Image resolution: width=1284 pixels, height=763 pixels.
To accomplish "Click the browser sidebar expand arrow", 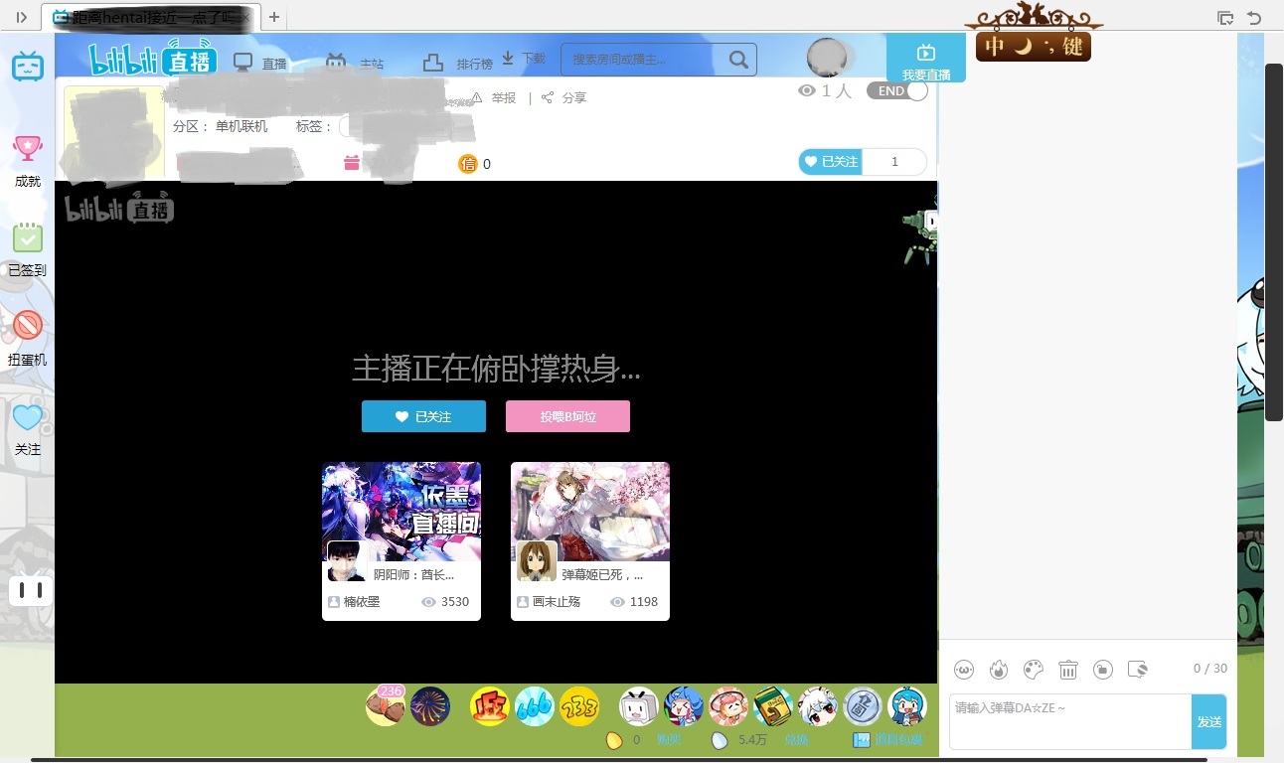I will (22, 17).
